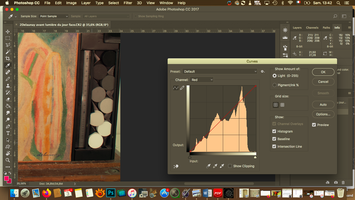The width and height of the screenshot is (355, 200).
Task: Select the Type tool
Action: tap(8, 133)
